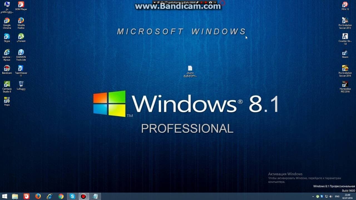Image resolution: width=356 pixels, height=200 pixels.
Task: Switch to Bandicam in the taskbar
Action: [x=83, y=196]
